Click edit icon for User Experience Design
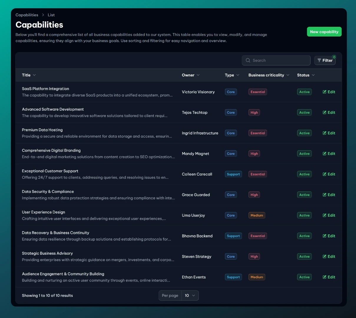 (x=324, y=216)
